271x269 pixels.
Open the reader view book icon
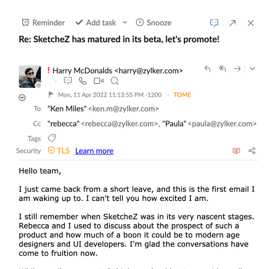[236, 151]
